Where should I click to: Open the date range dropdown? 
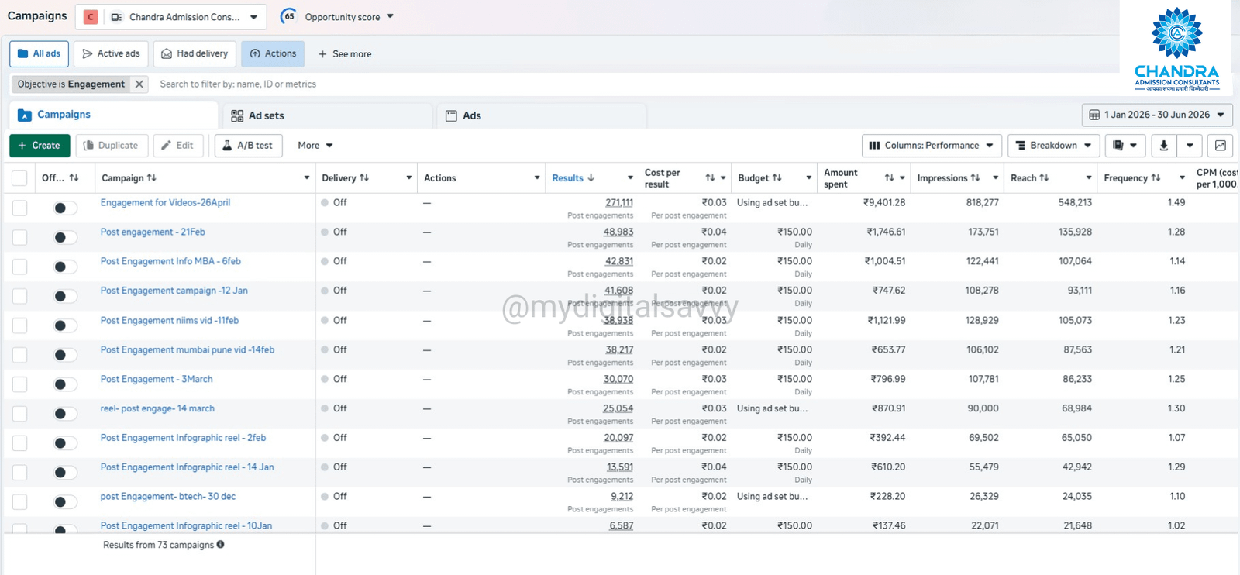(x=1157, y=115)
